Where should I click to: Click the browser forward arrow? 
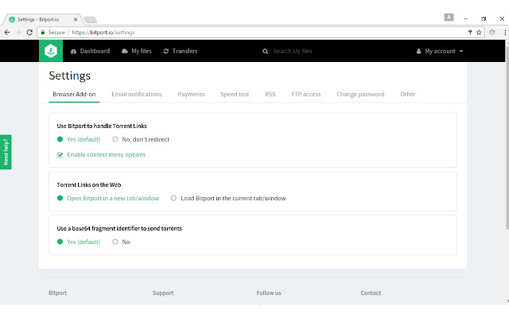click(18, 33)
